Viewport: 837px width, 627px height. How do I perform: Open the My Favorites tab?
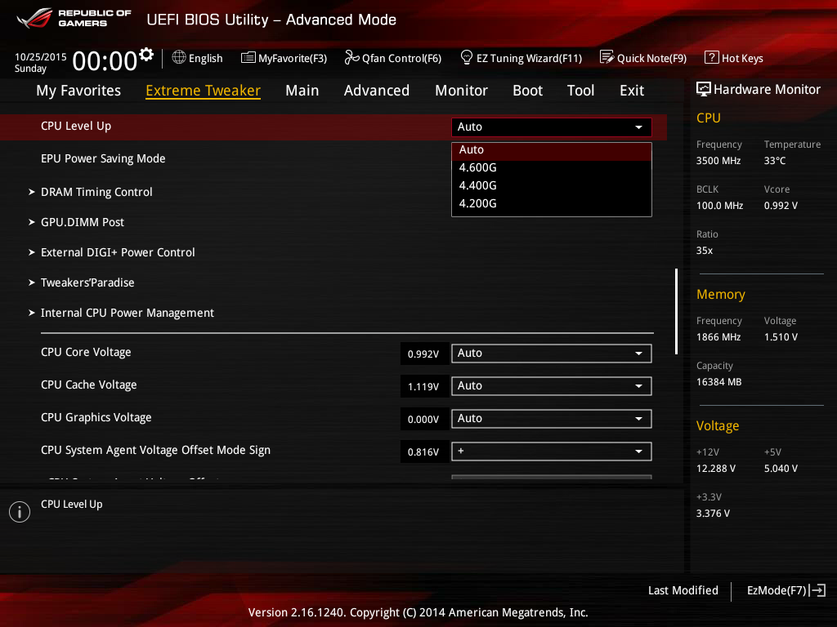pos(78,91)
